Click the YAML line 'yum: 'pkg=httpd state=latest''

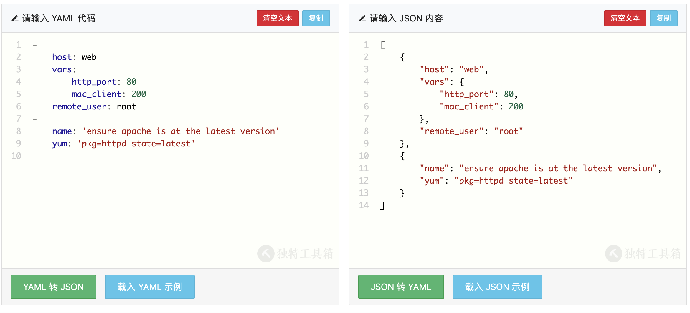pos(123,144)
